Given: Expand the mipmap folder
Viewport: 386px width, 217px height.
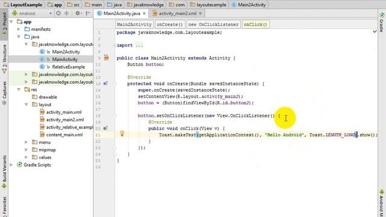Looking at the screenshot, I should pos(26,149).
